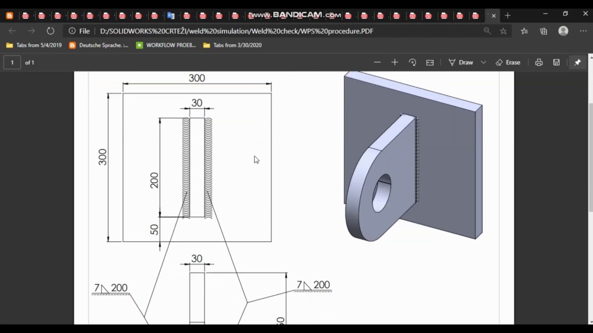Viewport: 593px width, 333px height.
Task: Open the Tabs from 5/4/2019 bookmark folder
Action: [x=34, y=45]
